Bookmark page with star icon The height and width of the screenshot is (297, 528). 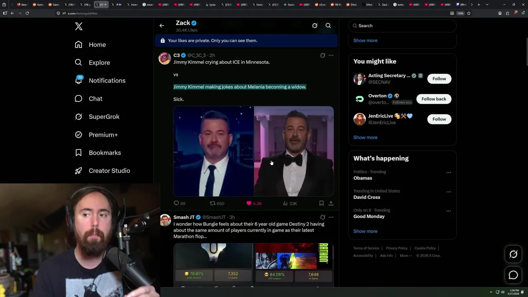[469, 13]
